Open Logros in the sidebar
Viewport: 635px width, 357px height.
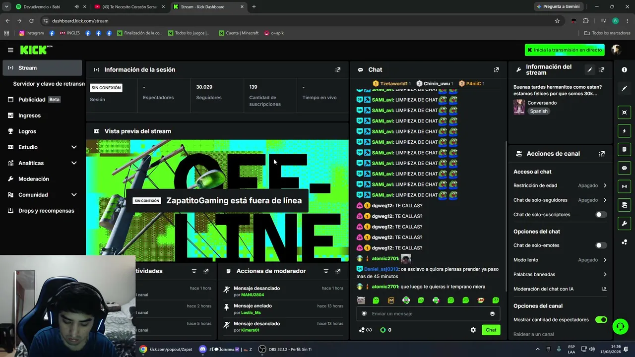click(42, 131)
